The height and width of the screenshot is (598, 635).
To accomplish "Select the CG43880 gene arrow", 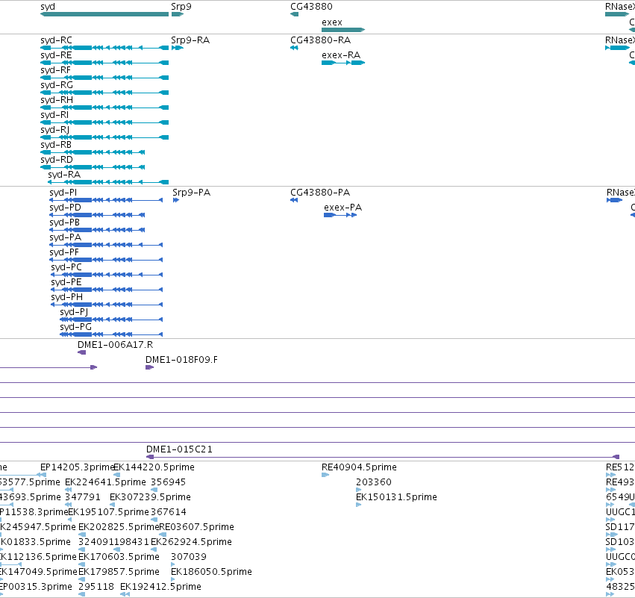I will 295,14.
